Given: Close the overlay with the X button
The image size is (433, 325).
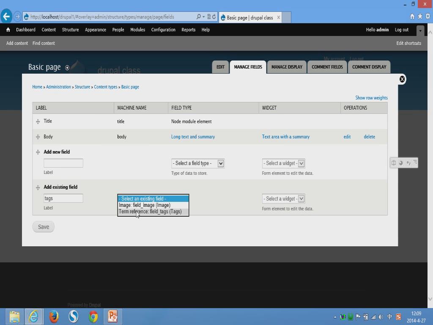Looking at the screenshot, I should [402, 79].
